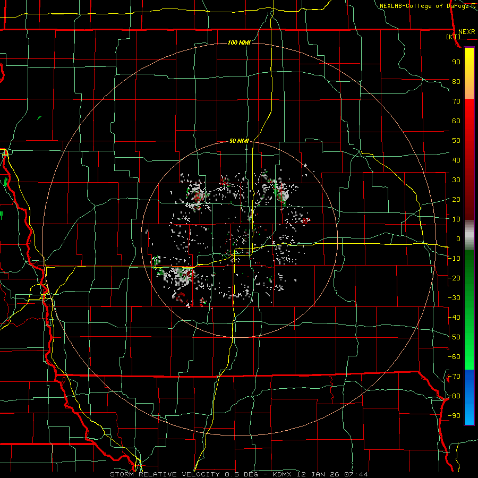The image size is (478, 478).
Task: Click the "50 NMI" range ring label
Action: coord(239,141)
